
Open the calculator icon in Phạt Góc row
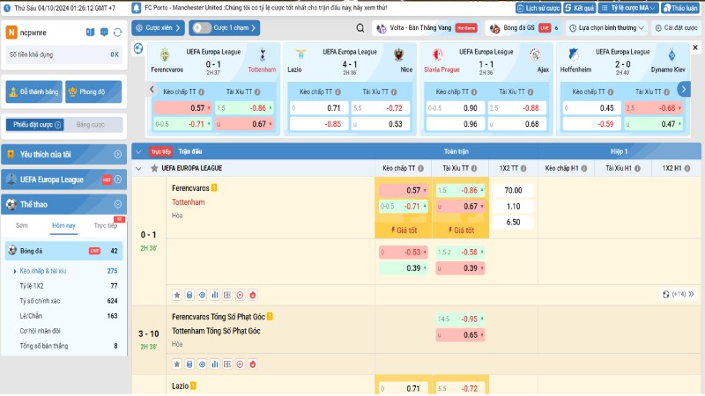click(x=189, y=364)
